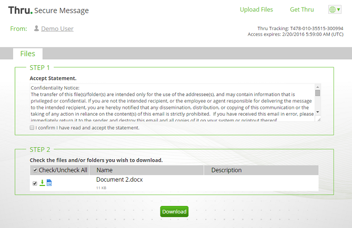Uncheck the Document 2.docx row checkbox
This screenshot has height=228, width=352.
point(35,183)
